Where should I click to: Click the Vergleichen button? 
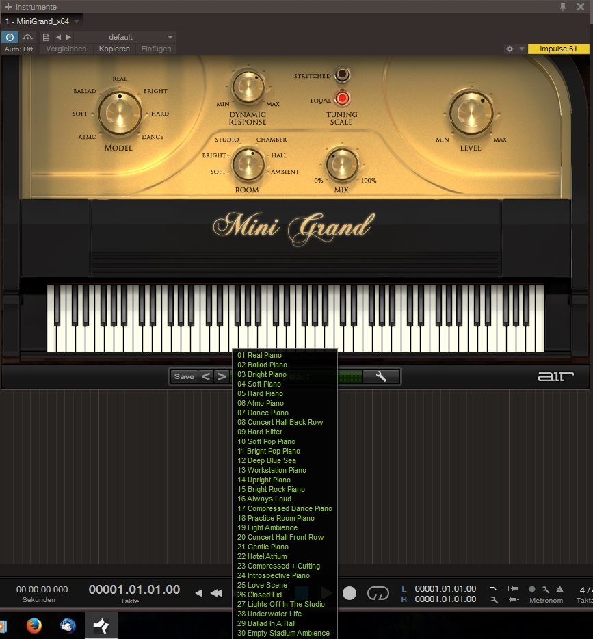[66, 49]
